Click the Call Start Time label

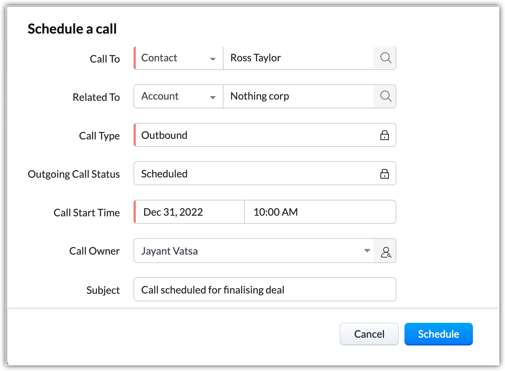87,213
